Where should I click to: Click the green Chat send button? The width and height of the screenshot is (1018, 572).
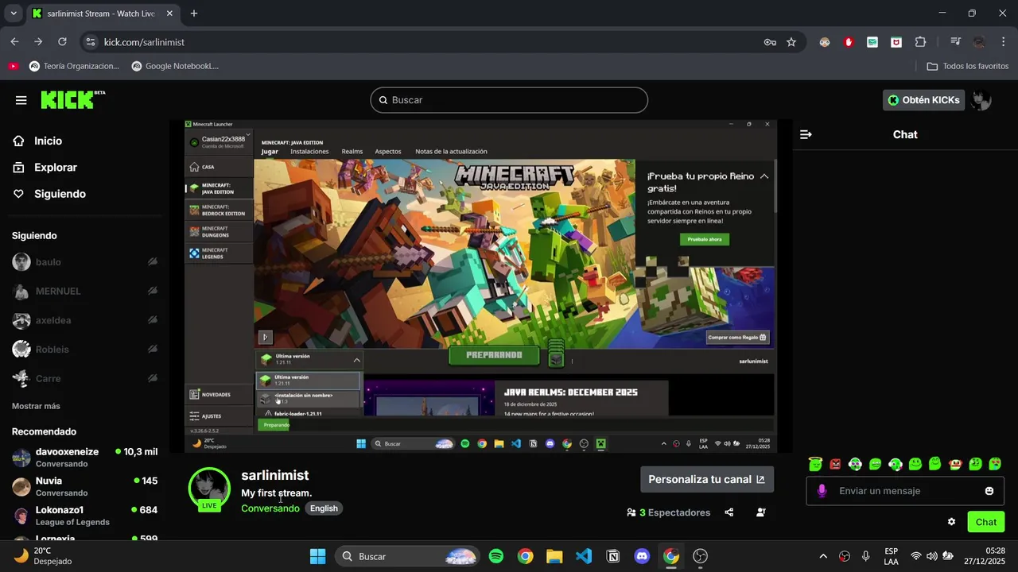(986, 522)
